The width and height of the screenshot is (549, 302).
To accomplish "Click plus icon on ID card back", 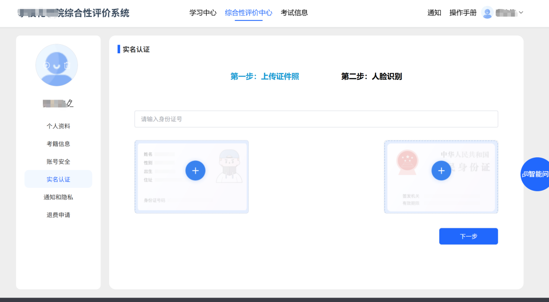I will [x=441, y=171].
